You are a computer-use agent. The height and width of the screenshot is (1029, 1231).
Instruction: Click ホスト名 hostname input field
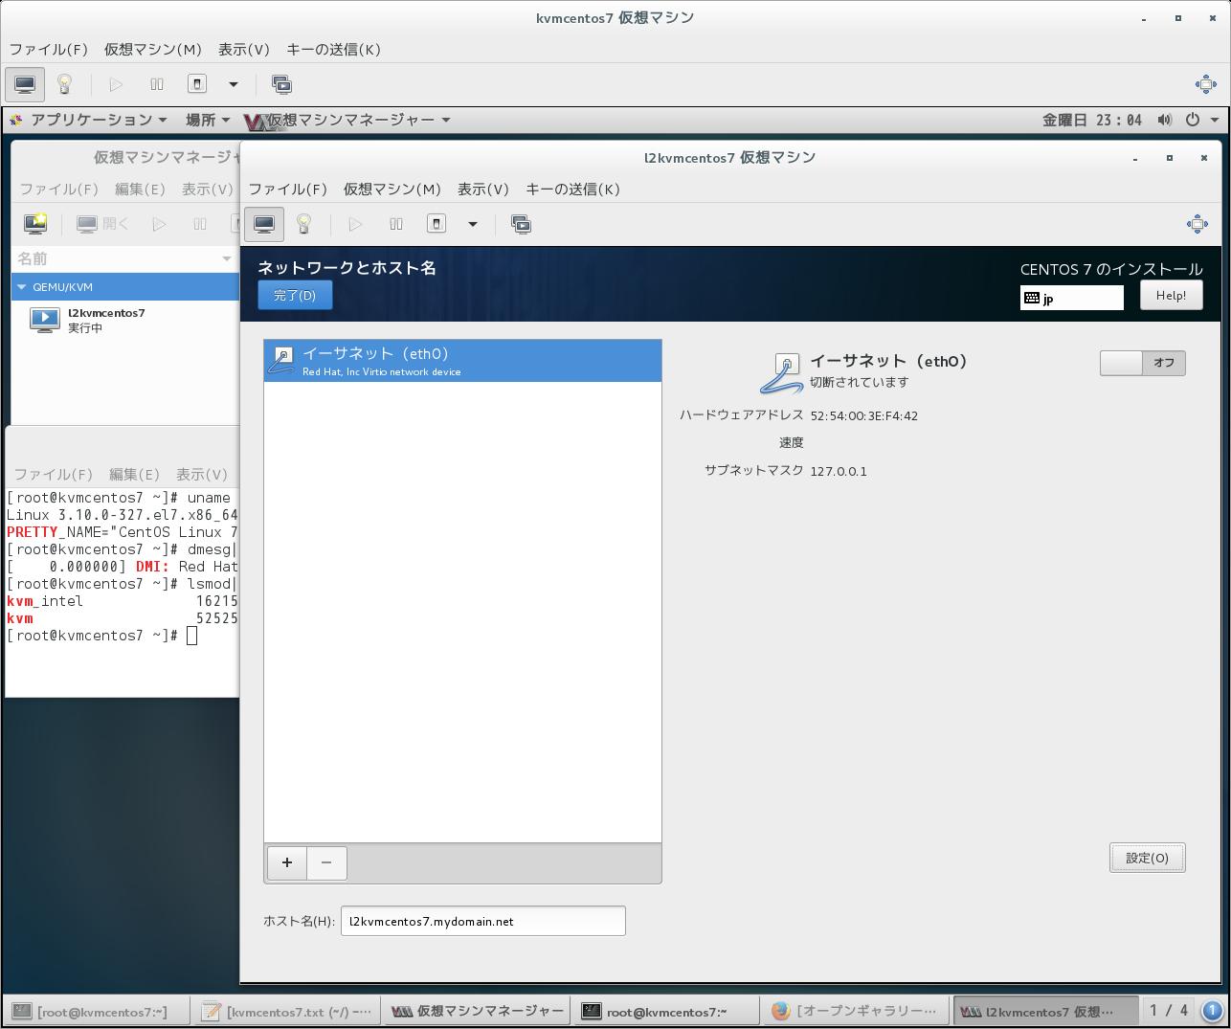pos(482,921)
